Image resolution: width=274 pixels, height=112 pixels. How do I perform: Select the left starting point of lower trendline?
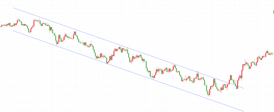point(13,30)
